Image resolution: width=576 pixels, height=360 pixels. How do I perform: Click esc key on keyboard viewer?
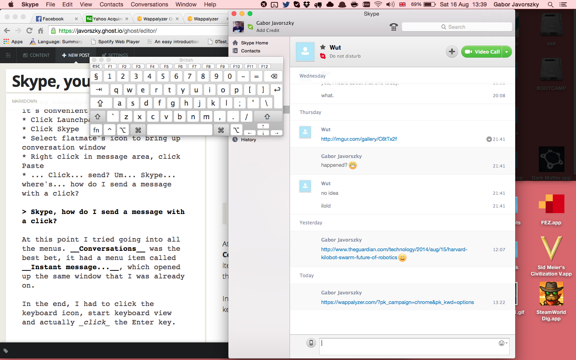(x=96, y=66)
